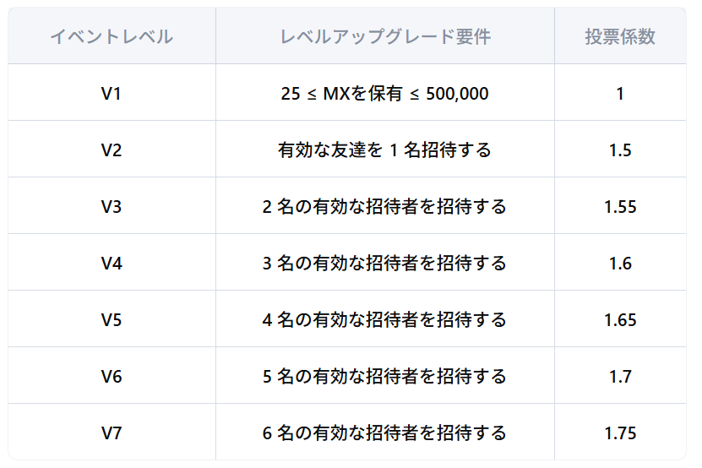Click the 有効な友達を 1 名招待する cell
This screenshot has width=702, height=468.
[385, 150]
